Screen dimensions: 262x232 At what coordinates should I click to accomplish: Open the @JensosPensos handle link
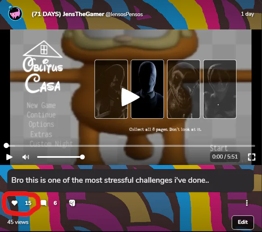pos(124,15)
